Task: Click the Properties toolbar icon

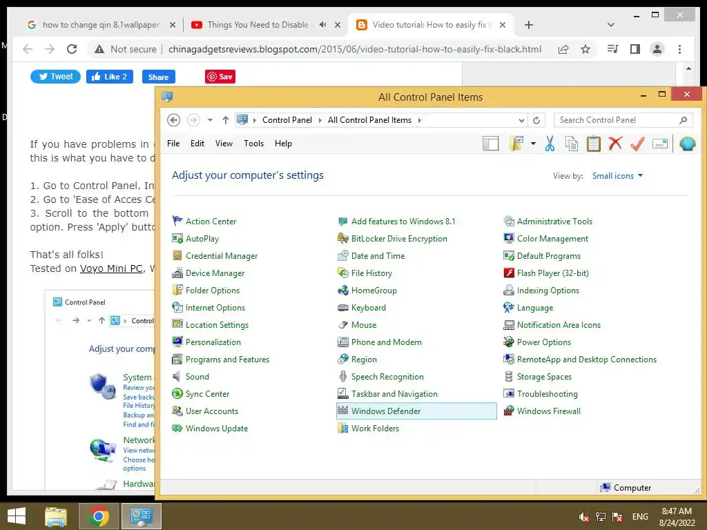Action: click(x=659, y=144)
